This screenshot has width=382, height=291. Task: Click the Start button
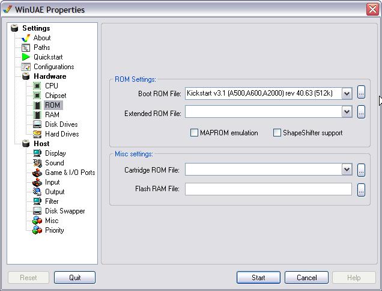coord(258,278)
